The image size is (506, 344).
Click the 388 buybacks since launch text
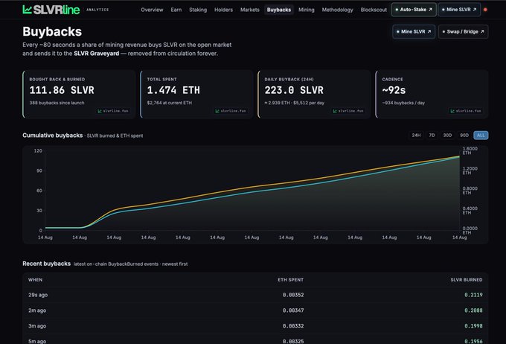click(x=57, y=103)
